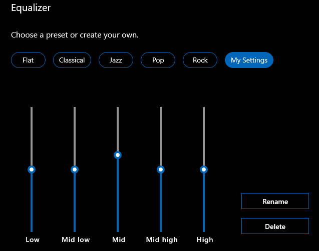319x251 pixels.
Task: Click the gray upper track of High slider
Action: [204, 135]
